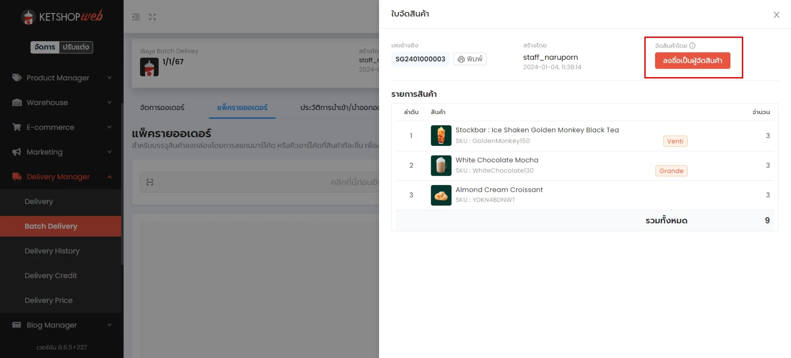Open Delivery History in the sidebar
791x358 pixels.
point(52,251)
